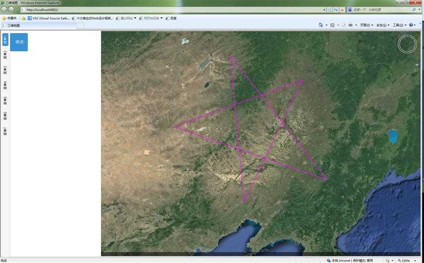Click the blue 测试 button
Image resolution: width=424 pixels, height=263 pixels.
(x=19, y=42)
